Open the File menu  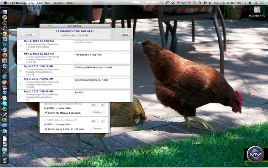click(32, 3)
